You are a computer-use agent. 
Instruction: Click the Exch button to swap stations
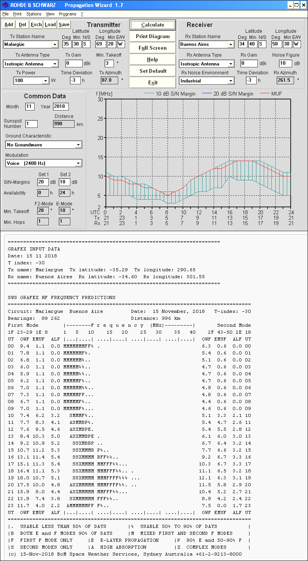(37, 25)
